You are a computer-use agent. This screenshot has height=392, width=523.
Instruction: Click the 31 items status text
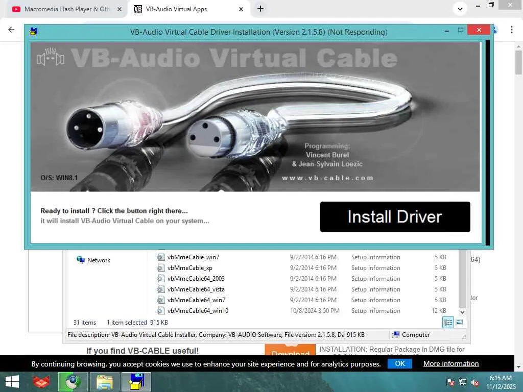coord(85,323)
